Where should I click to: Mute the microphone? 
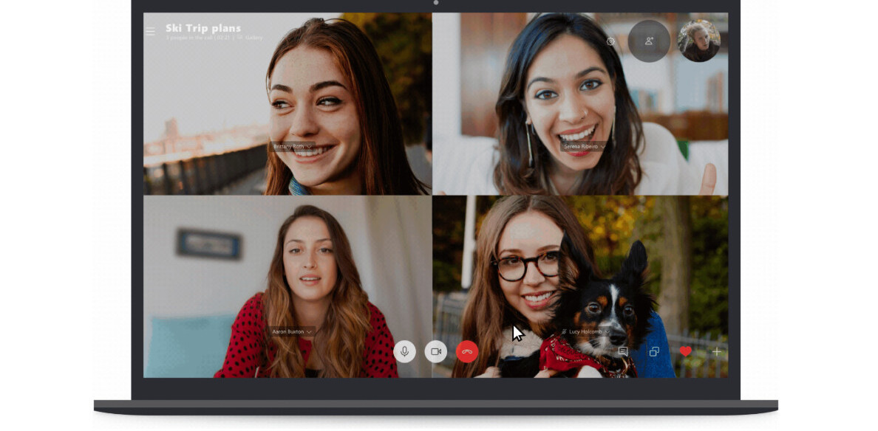[x=404, y=352]
